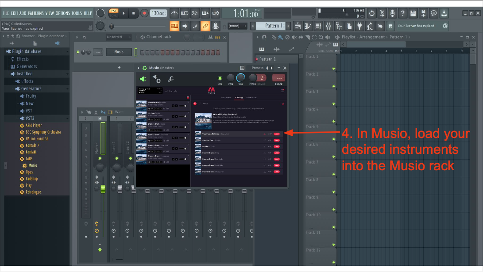Image resolution: width=483 pixels, height=272 pixels.
Task: Click the wrench icon in Musio window
Action: [170, 80]
